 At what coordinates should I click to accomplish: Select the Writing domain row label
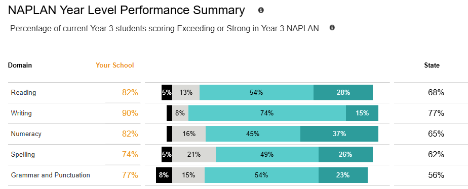pyautogui.click(x=21, y=113)
